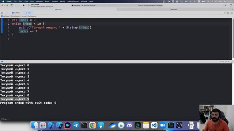Screen dimensions: 234x131
Task: Open the File menu
Action: [15, 1]
